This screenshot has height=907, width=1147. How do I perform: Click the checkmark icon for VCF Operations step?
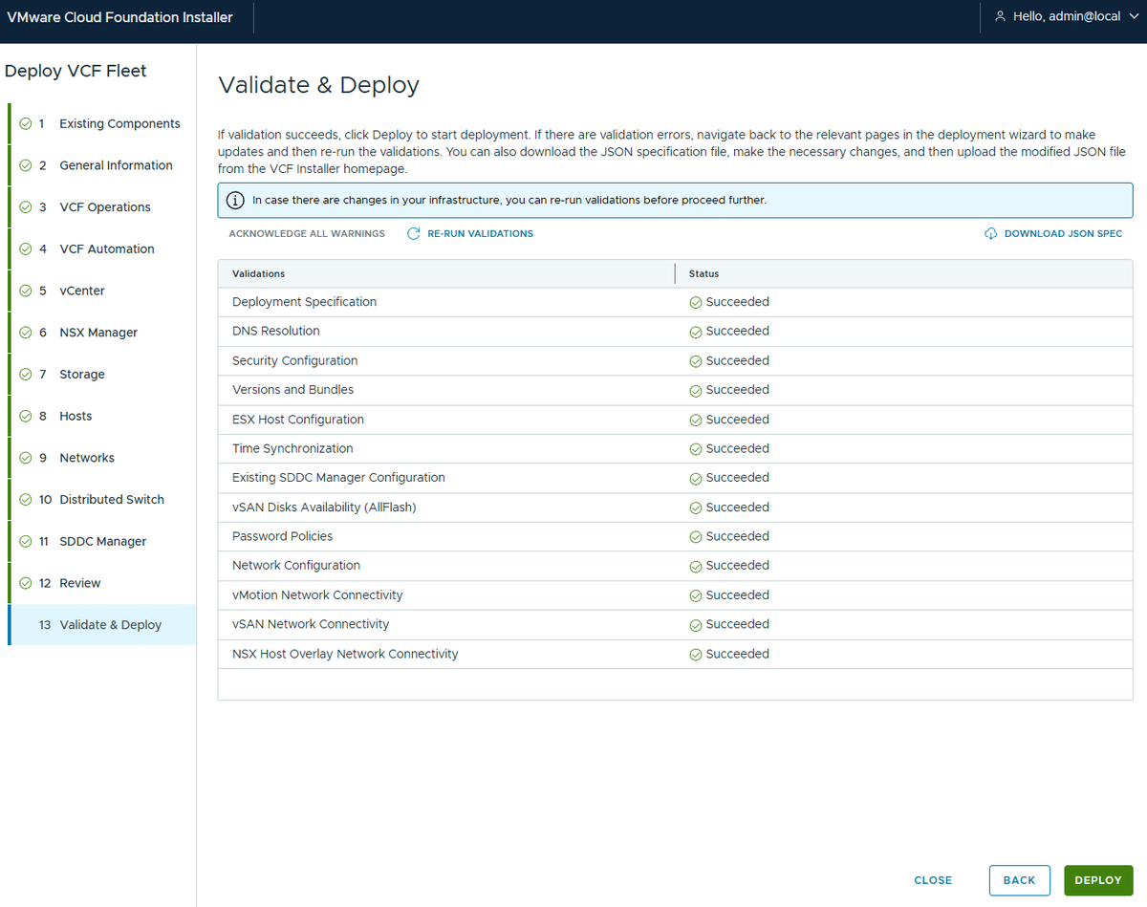[x=26, y=207]
